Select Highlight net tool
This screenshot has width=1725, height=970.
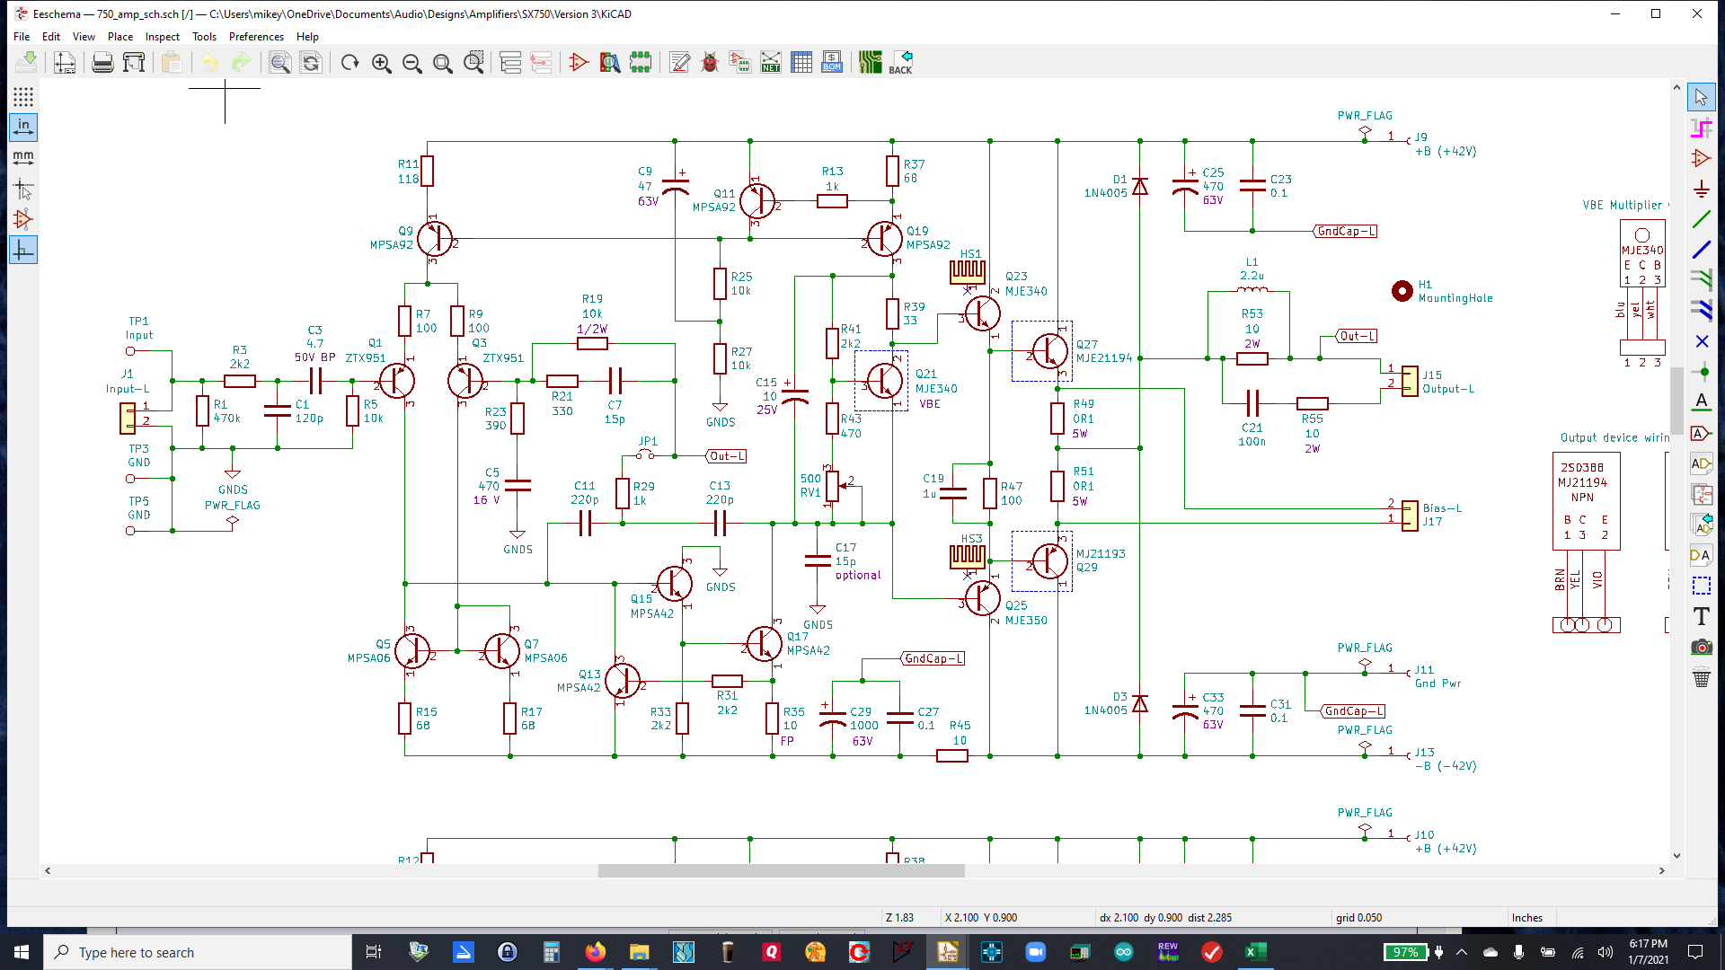click(1701, 128)
